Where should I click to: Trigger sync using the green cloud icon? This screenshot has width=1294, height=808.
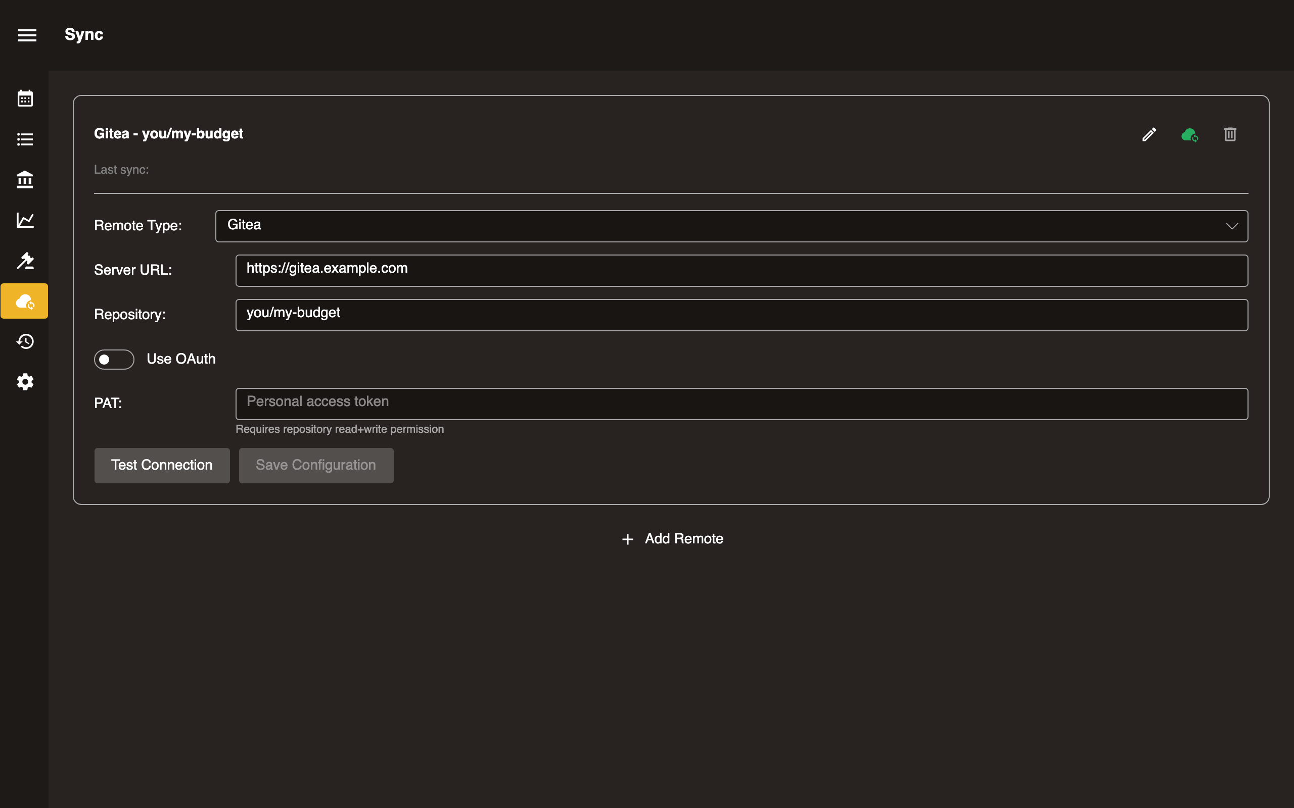click(1189, 134)
